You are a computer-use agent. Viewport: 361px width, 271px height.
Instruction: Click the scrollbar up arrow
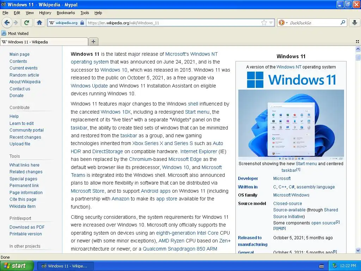pyautogui.click(x=358, y=49)
